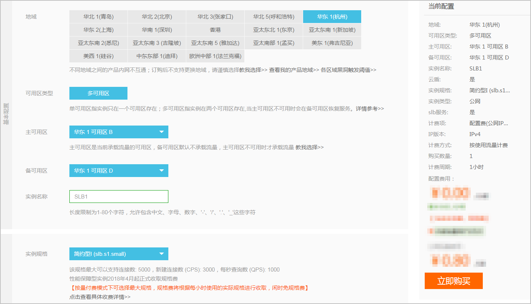Choose the 亚太东南 3 (吉隆坡) region

[x=157, y=43]
